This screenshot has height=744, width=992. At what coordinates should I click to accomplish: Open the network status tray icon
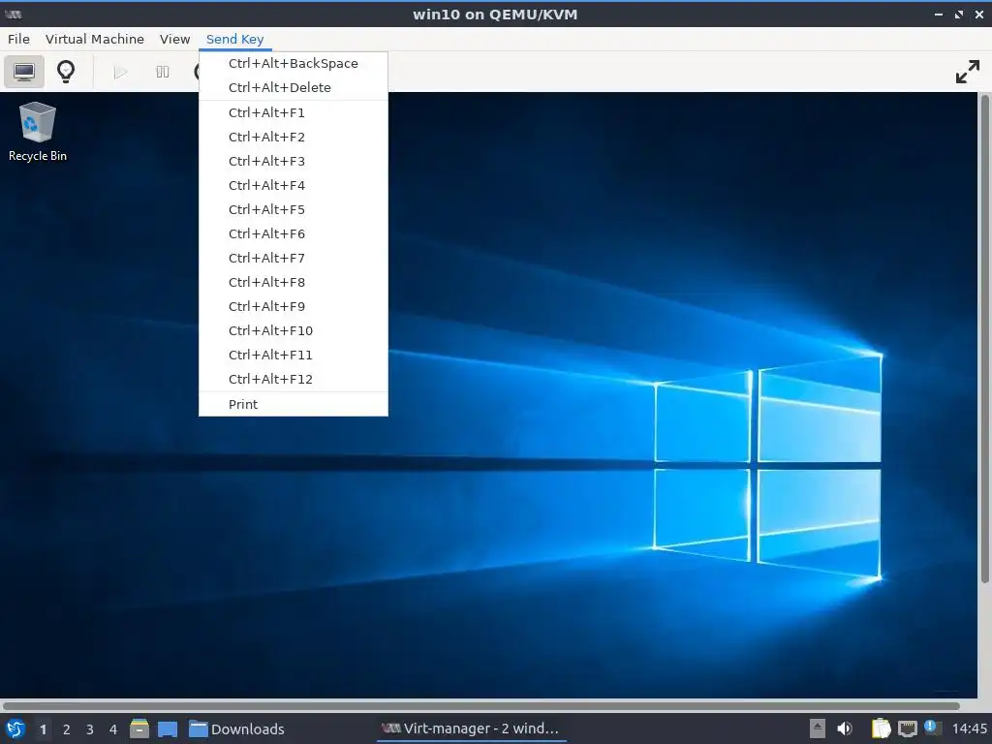907,728
